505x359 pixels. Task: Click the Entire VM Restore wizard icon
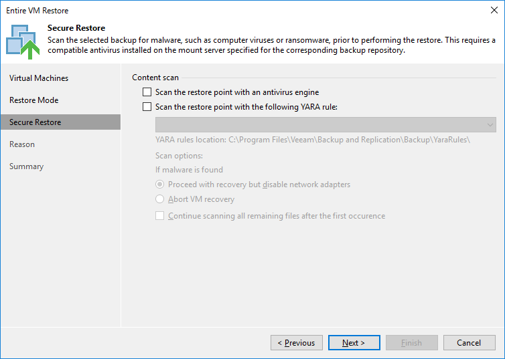click(x=23, y=41)
